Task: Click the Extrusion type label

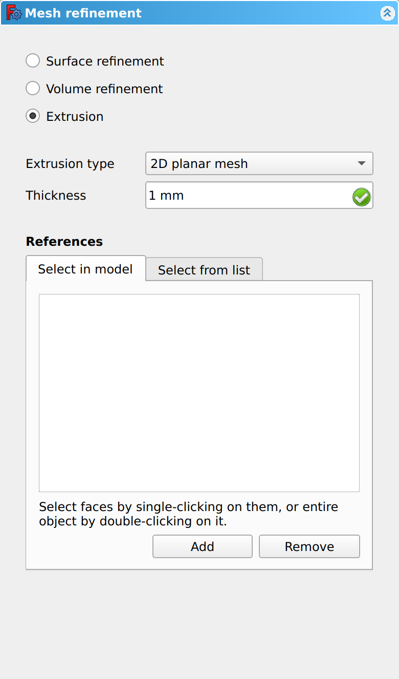Action: point(70,164)
